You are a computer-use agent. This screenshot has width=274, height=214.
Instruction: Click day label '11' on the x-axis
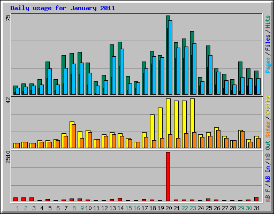[x=96, y=208]
